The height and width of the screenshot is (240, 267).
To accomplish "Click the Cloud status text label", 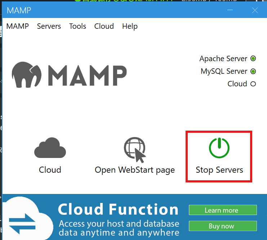I will point(237,84).
